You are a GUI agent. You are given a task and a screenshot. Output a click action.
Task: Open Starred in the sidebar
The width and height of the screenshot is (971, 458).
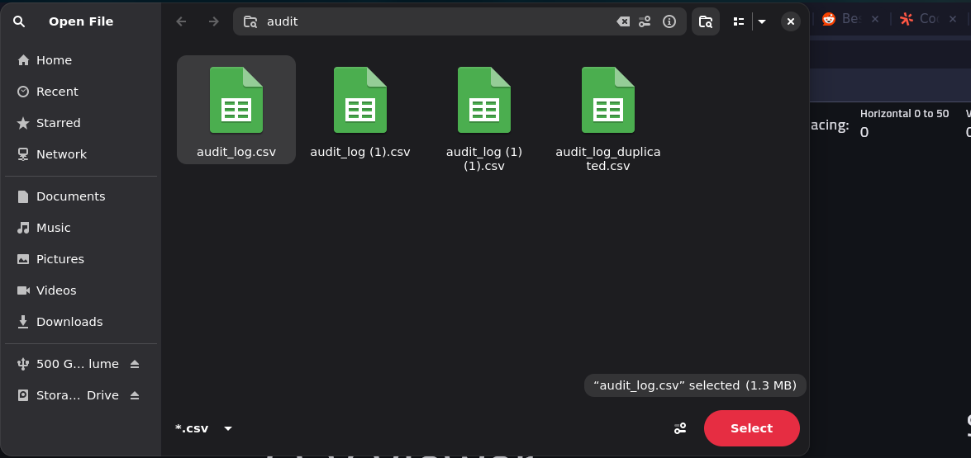(81, 123)
